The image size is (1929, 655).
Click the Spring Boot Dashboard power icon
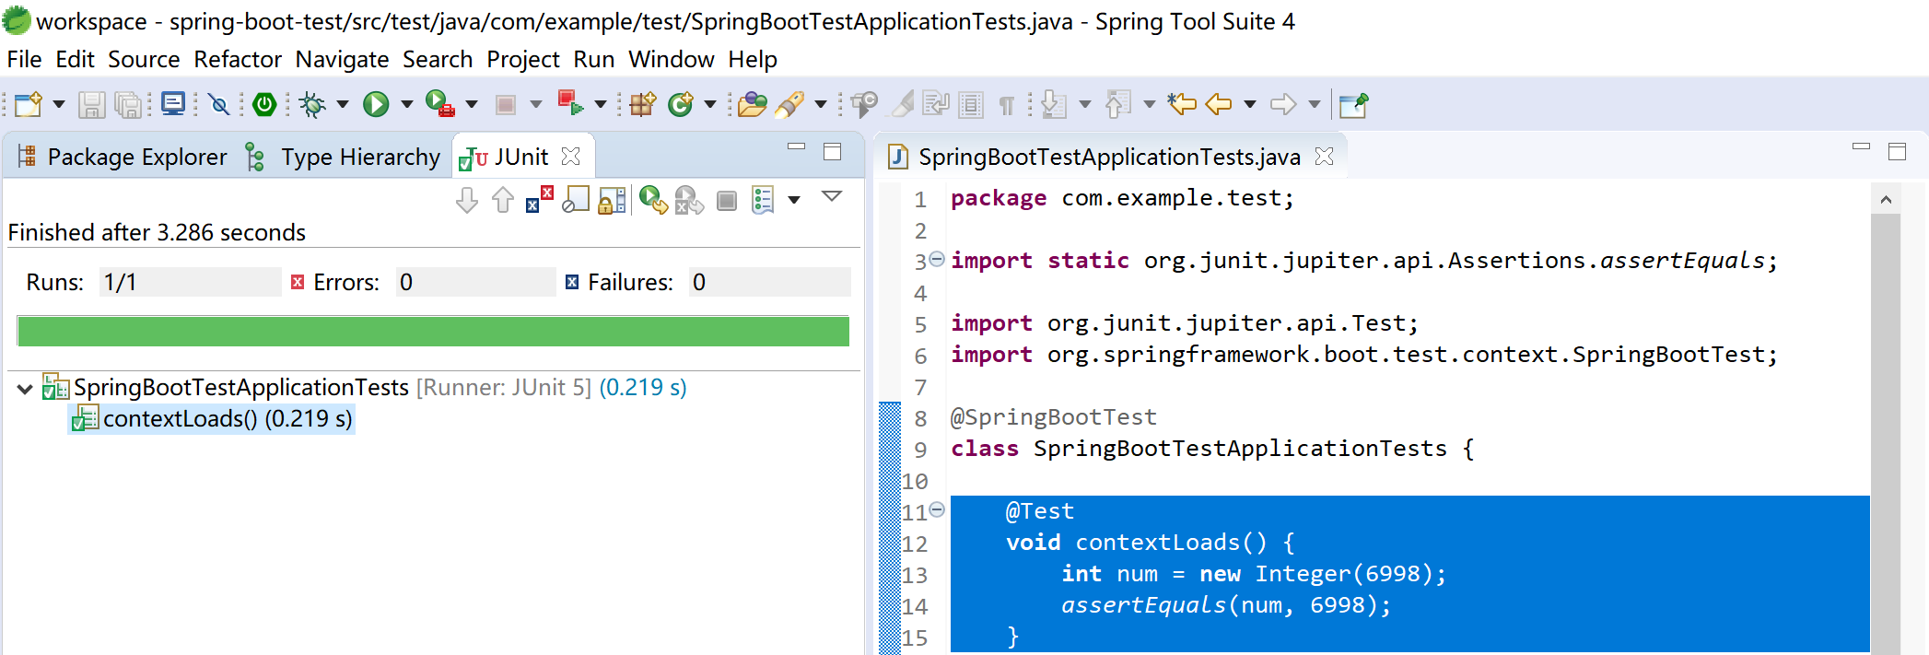(x=264, y=105)
